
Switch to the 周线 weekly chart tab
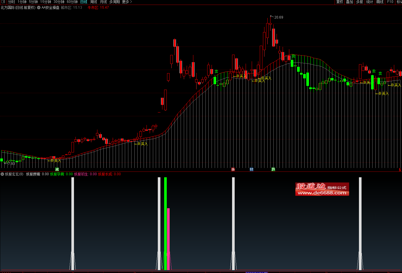click(x=94, y=2)
